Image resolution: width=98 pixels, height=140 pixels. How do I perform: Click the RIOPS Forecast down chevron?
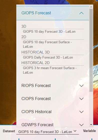click(x=81, y=86)
